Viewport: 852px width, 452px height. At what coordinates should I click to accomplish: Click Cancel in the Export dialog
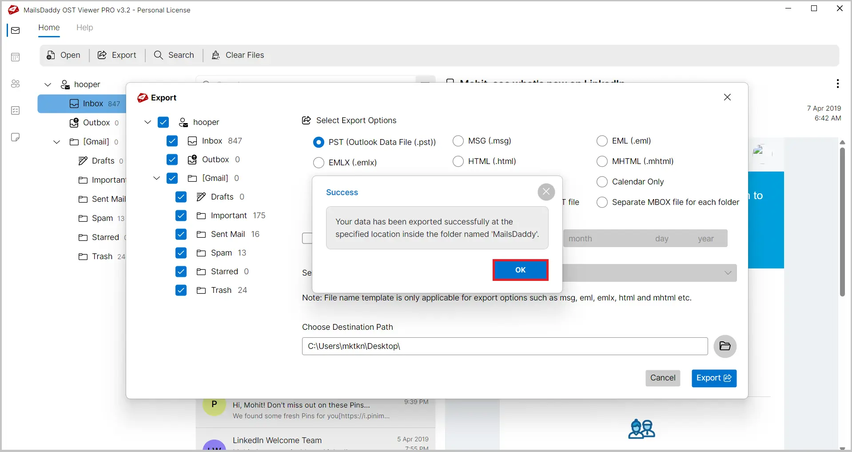tap(663, 378)
